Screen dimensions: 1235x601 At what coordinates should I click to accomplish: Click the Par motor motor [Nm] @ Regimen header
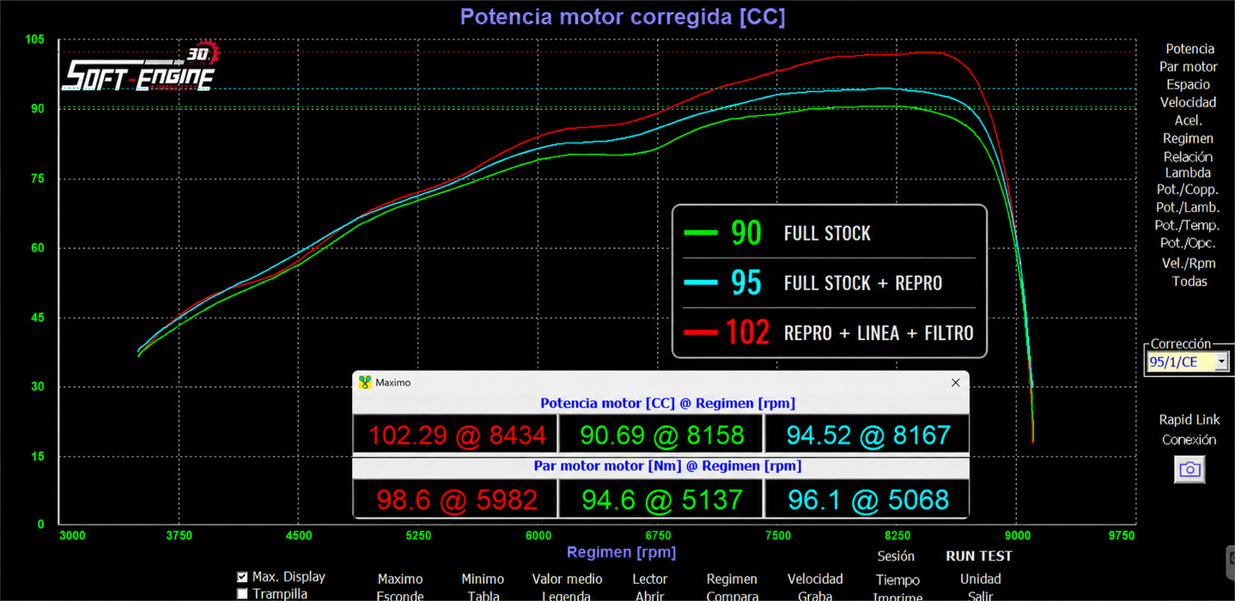[667, 466]
